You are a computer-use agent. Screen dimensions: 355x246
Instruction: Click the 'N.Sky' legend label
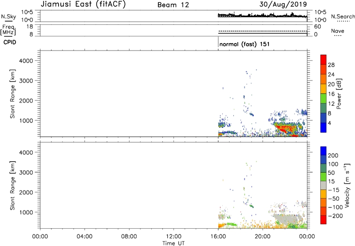[8, 16]
